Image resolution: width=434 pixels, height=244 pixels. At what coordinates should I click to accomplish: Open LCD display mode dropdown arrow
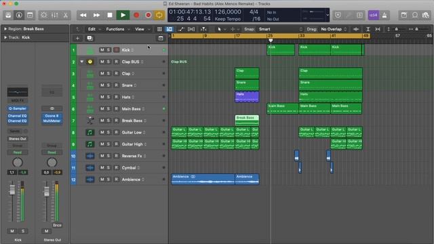tap(328, 15)
